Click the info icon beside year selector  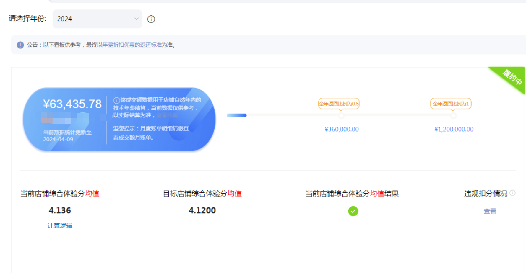[151, 19]
